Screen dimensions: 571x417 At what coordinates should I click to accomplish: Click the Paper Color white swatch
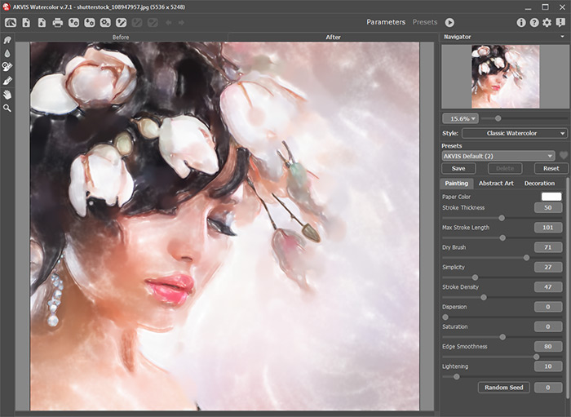point(551,197)
